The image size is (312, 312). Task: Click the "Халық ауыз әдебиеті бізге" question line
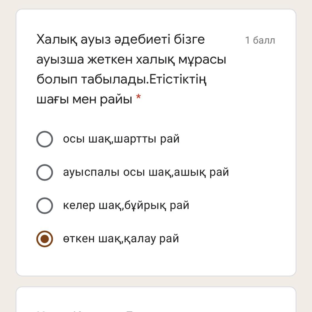121,40
